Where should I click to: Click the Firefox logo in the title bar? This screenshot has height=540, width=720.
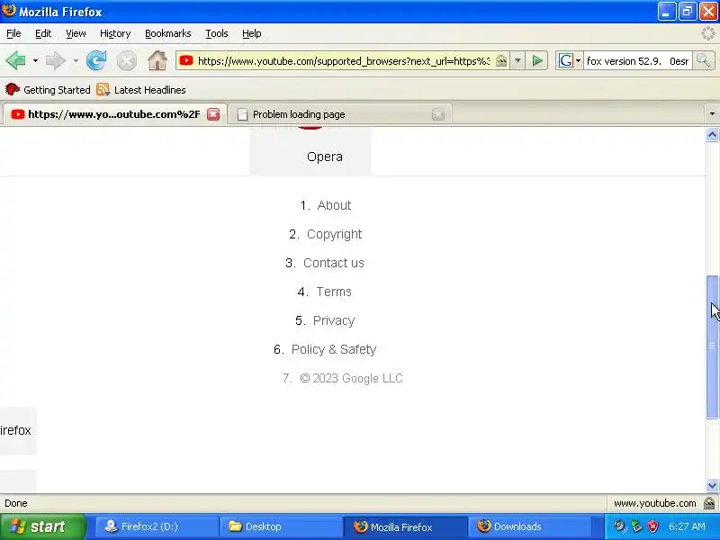[x=8, y=11]
